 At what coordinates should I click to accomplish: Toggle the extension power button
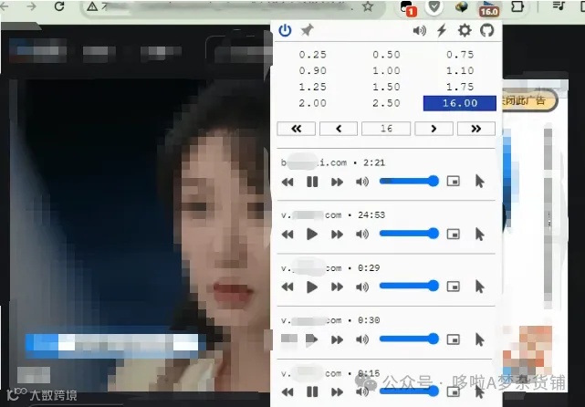285,30
